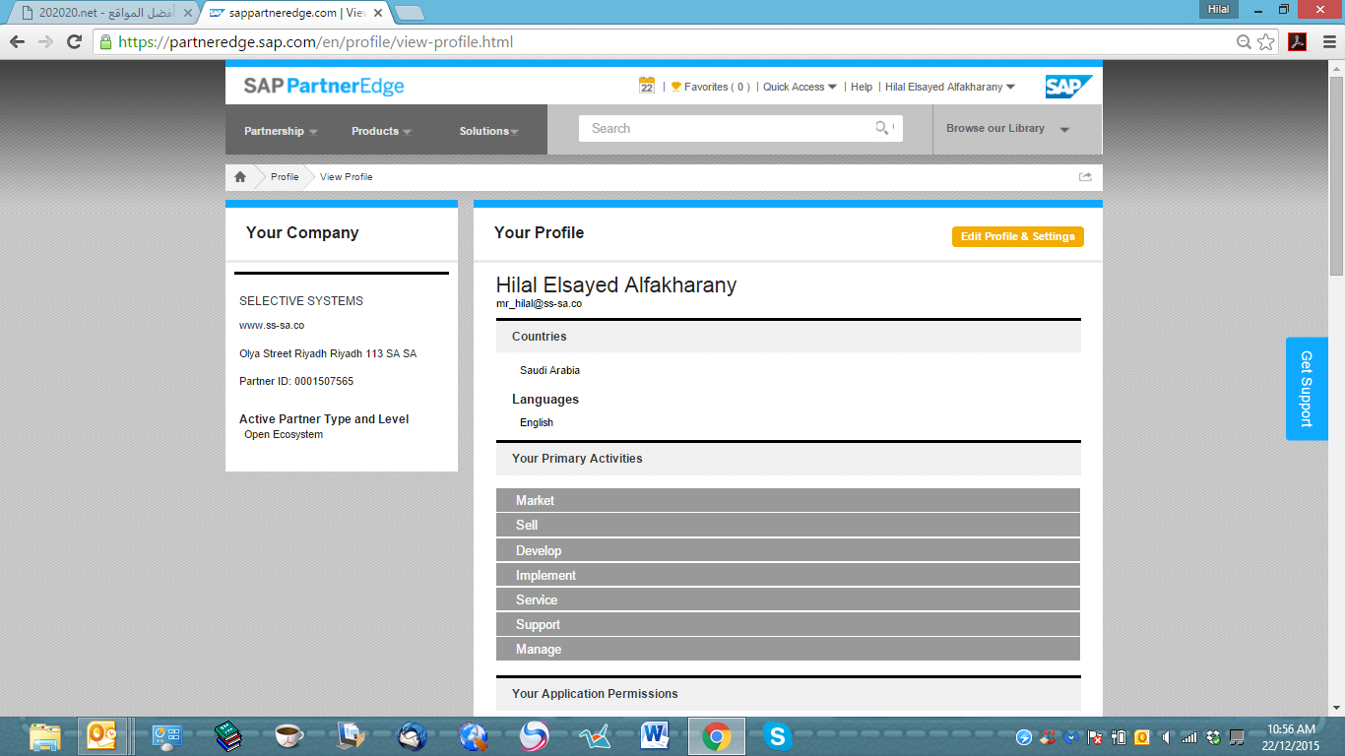Open Thunderbird from the taskbar
Screen dimensions: 1345x756
pos(412,736)
